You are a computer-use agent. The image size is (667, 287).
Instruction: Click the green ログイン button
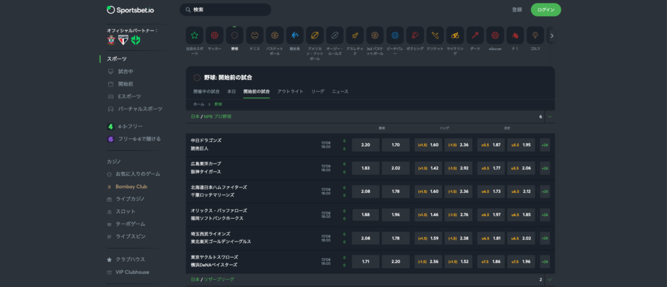coord(545,10)
